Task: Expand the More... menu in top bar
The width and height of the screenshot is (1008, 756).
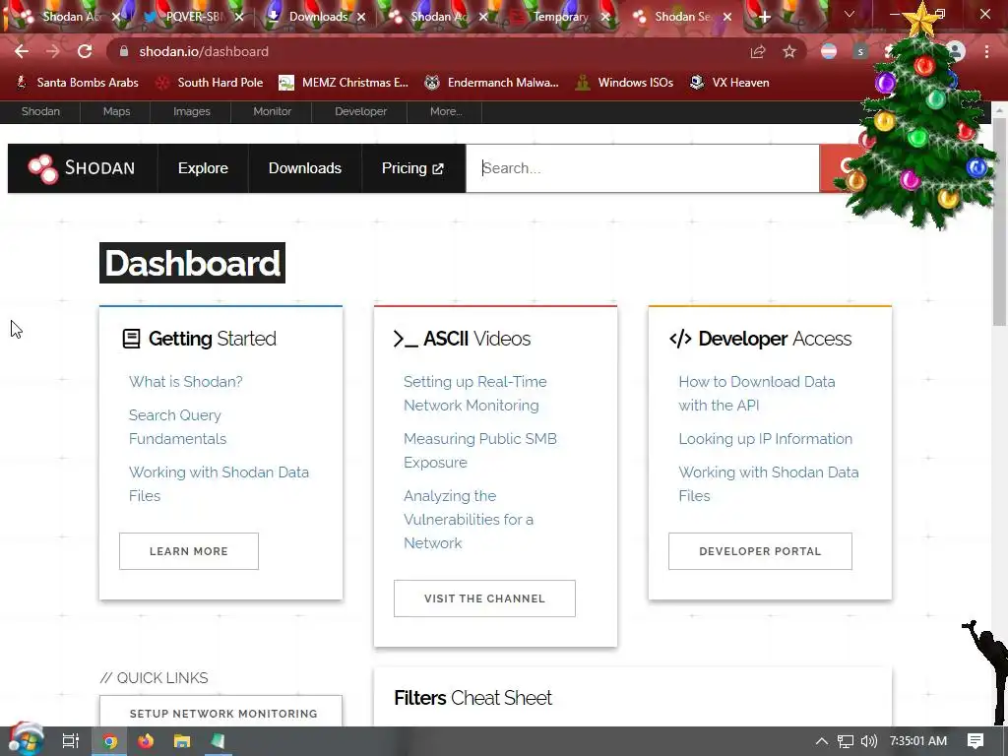Action: point(446,111)
